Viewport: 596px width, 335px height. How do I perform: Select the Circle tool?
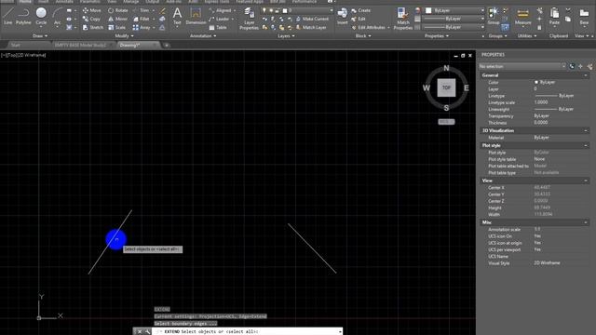pos(41,16)
